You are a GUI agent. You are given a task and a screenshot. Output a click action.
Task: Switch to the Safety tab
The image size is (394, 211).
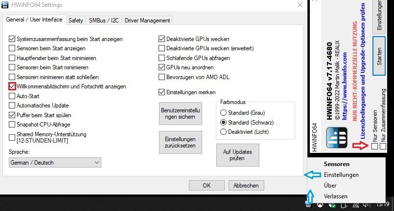[76, 21]
